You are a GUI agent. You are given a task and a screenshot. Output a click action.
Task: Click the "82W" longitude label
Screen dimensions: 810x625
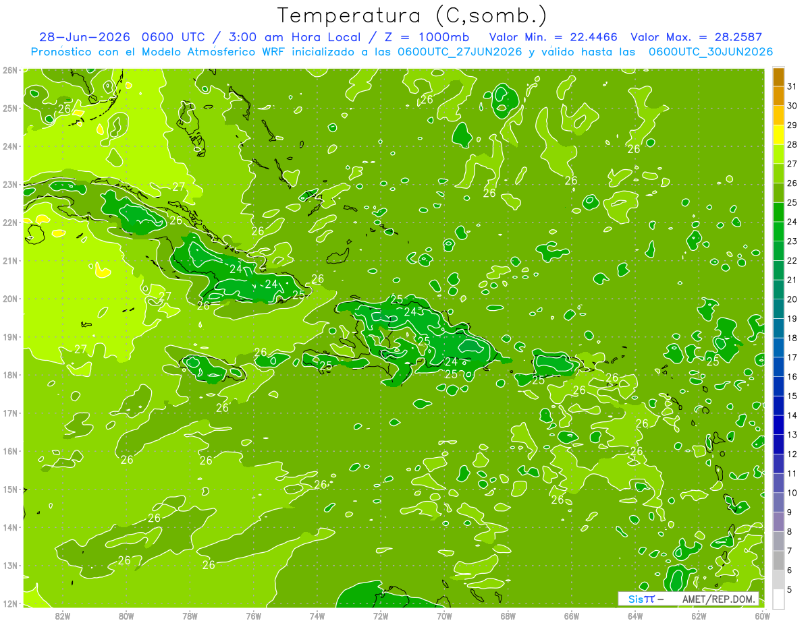[x=62, y=616]
